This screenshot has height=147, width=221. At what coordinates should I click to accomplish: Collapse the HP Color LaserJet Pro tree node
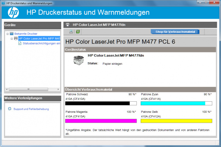12,39
